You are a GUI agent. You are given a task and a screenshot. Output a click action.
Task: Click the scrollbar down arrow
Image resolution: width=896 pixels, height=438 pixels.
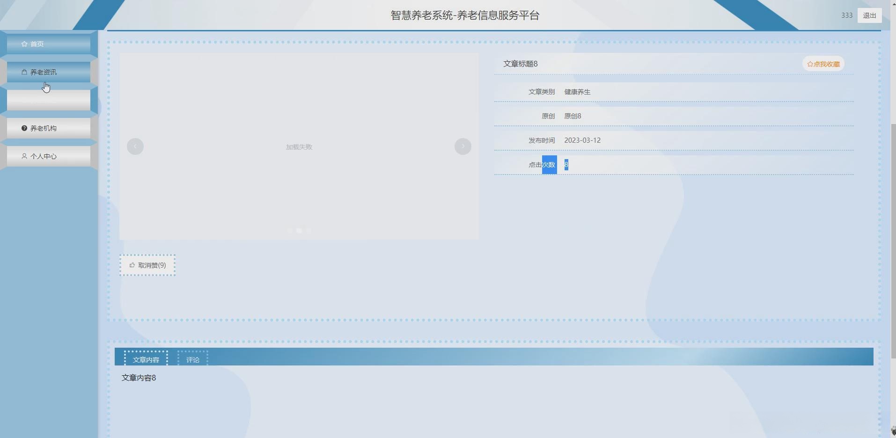[892, 432]
